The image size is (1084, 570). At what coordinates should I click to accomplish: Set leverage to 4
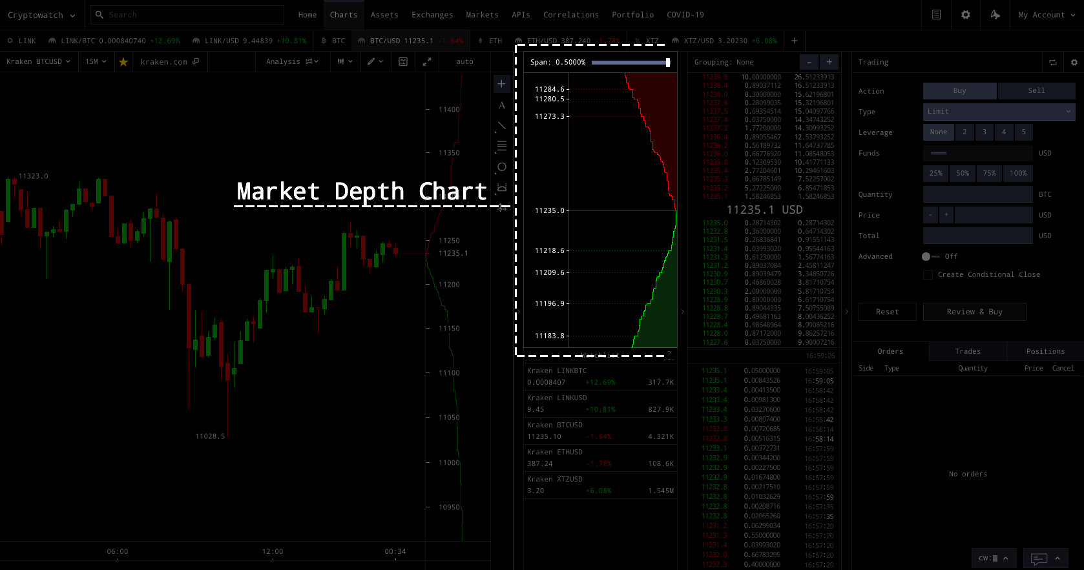1004,132
